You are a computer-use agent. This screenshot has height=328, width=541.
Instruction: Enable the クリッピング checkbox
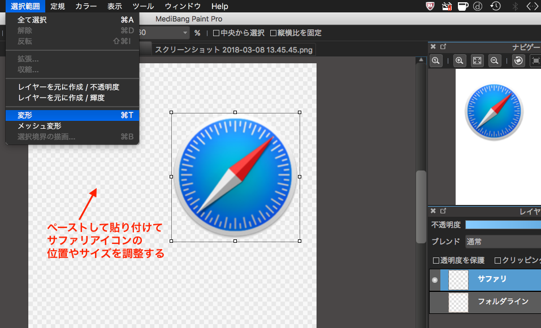[497, 260]
